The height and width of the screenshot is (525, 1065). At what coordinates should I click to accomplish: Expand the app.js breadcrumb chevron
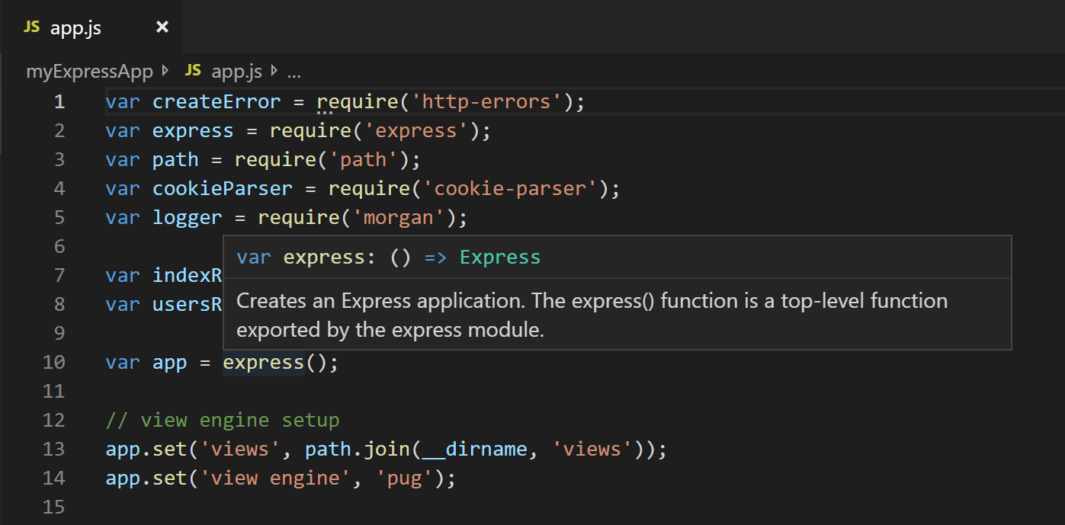pos(272,71)
